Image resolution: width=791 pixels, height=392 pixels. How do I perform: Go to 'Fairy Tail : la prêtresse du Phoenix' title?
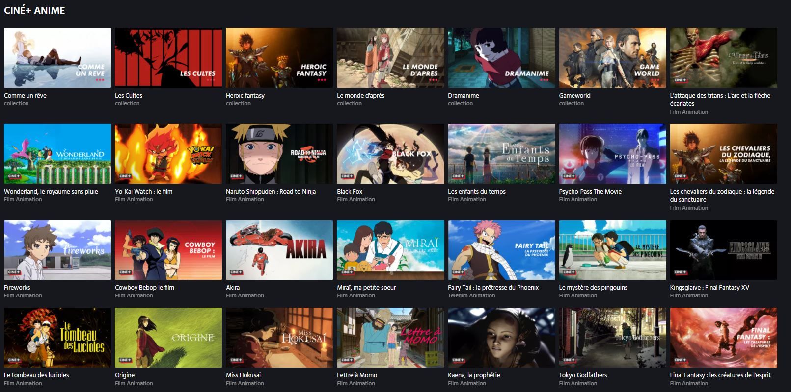pyautogui.click(x=493, y=287)
